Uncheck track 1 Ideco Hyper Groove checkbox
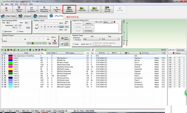This screenshot has height=113, width=187. click(x=2, y=56)
